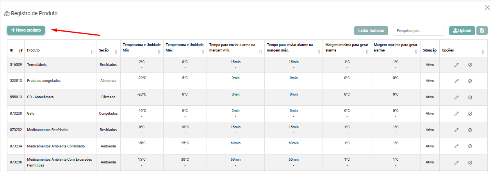Deactivate the CD - Antecâmara product

point(470,98)
